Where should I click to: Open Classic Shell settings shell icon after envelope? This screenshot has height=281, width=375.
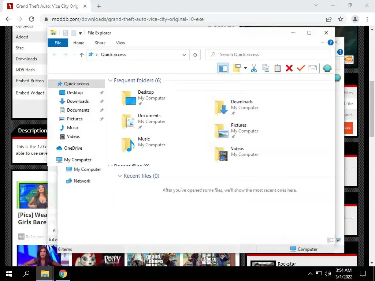click(327, 68)
